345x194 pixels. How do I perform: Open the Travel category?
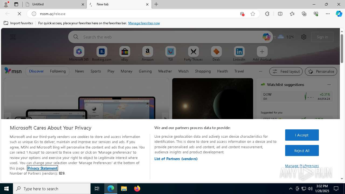tap(239, 71)
